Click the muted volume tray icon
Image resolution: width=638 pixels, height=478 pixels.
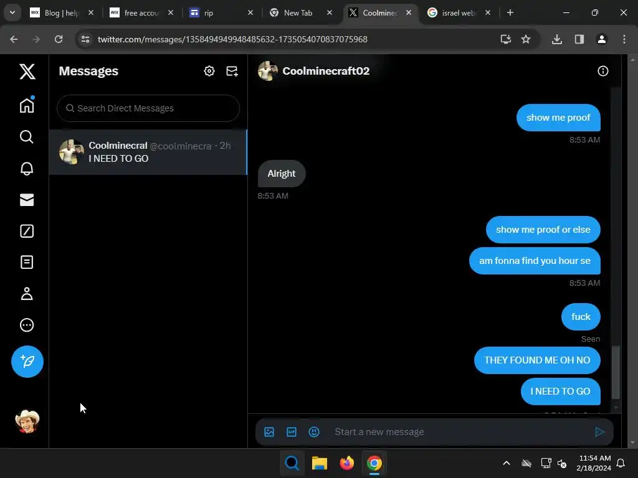click(x=562, y=463)
